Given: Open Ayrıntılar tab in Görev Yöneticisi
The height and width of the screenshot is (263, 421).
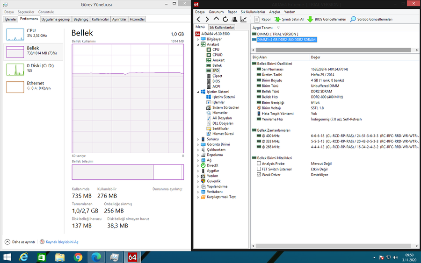Looking at the screenshot, I should click(x=119, y=19).
